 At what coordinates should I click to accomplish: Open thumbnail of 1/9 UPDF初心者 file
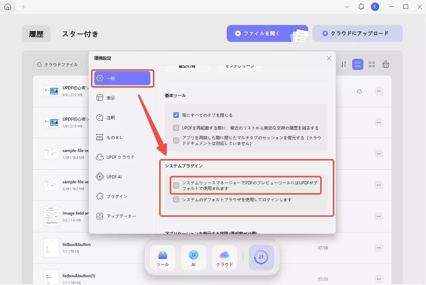(x=51, y=122)
